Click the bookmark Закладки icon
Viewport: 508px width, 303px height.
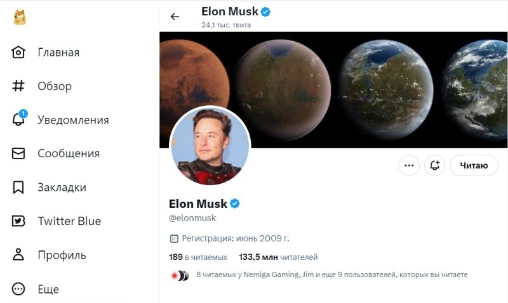(x=18, y=188)
